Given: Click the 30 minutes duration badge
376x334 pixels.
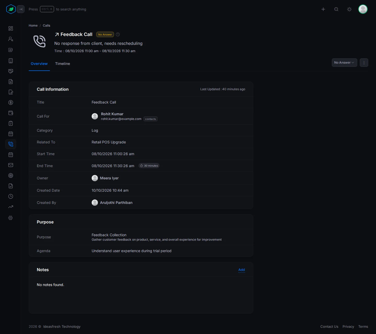Looking at the screenshot, I should [x=149, y=166].
